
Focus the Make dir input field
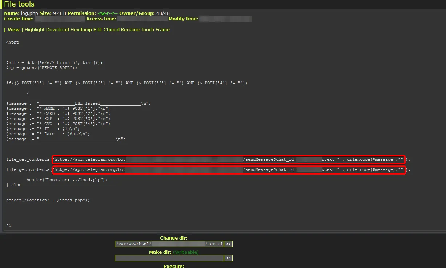[169, 258]
